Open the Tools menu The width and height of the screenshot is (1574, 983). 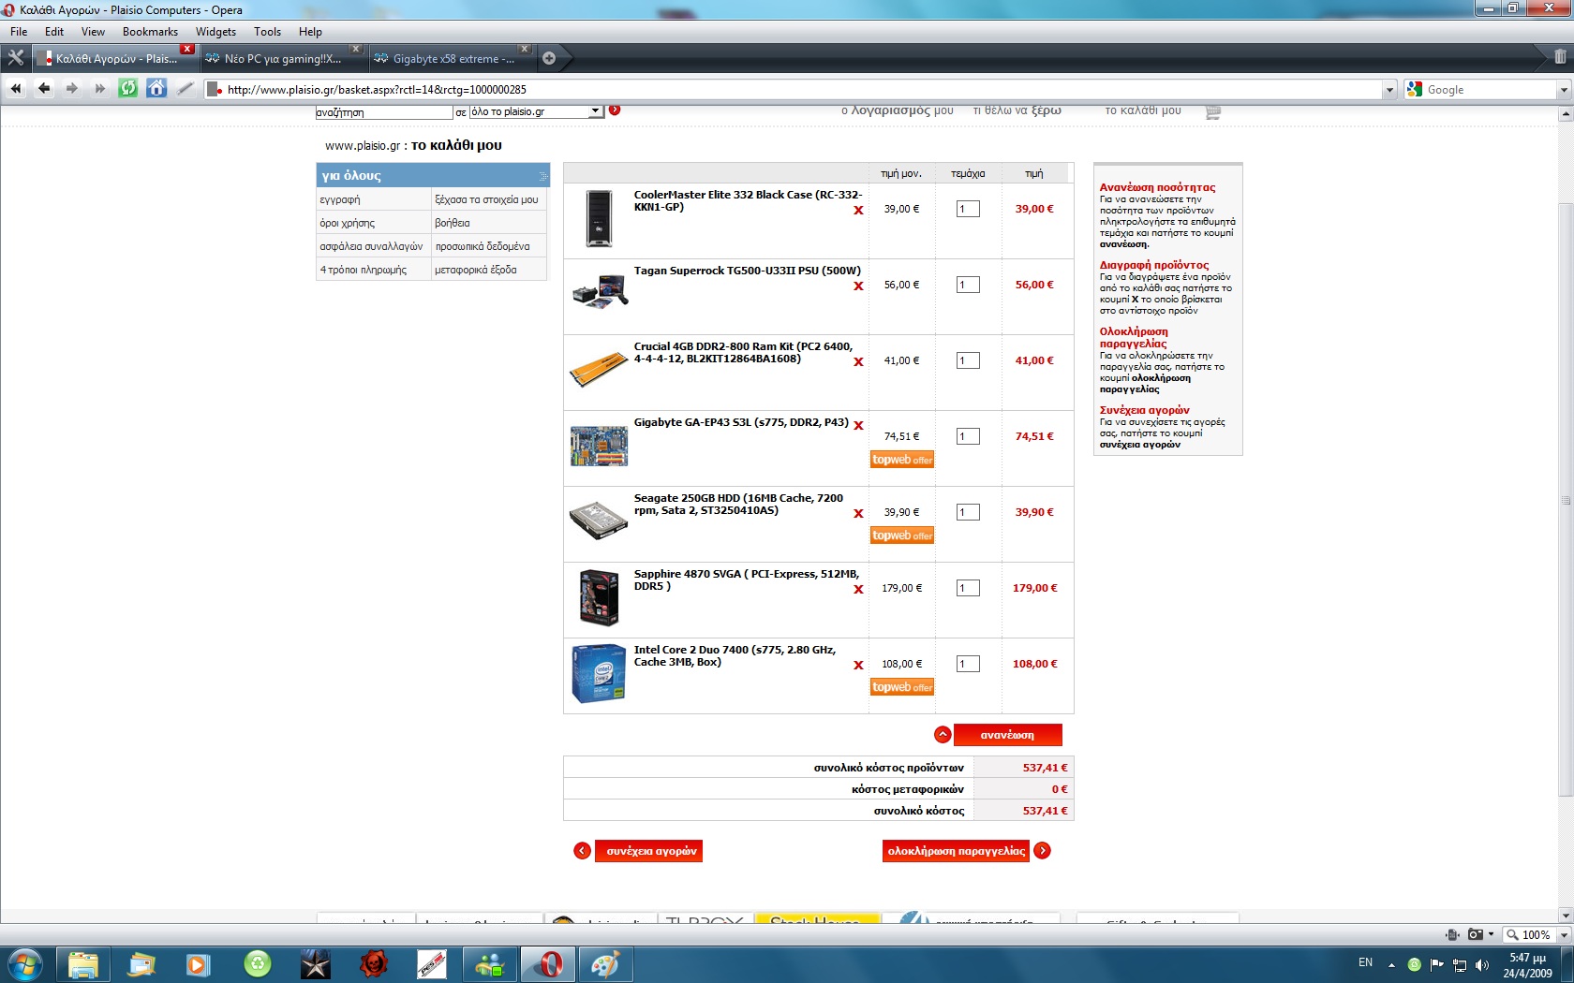(x=267, y=32)
